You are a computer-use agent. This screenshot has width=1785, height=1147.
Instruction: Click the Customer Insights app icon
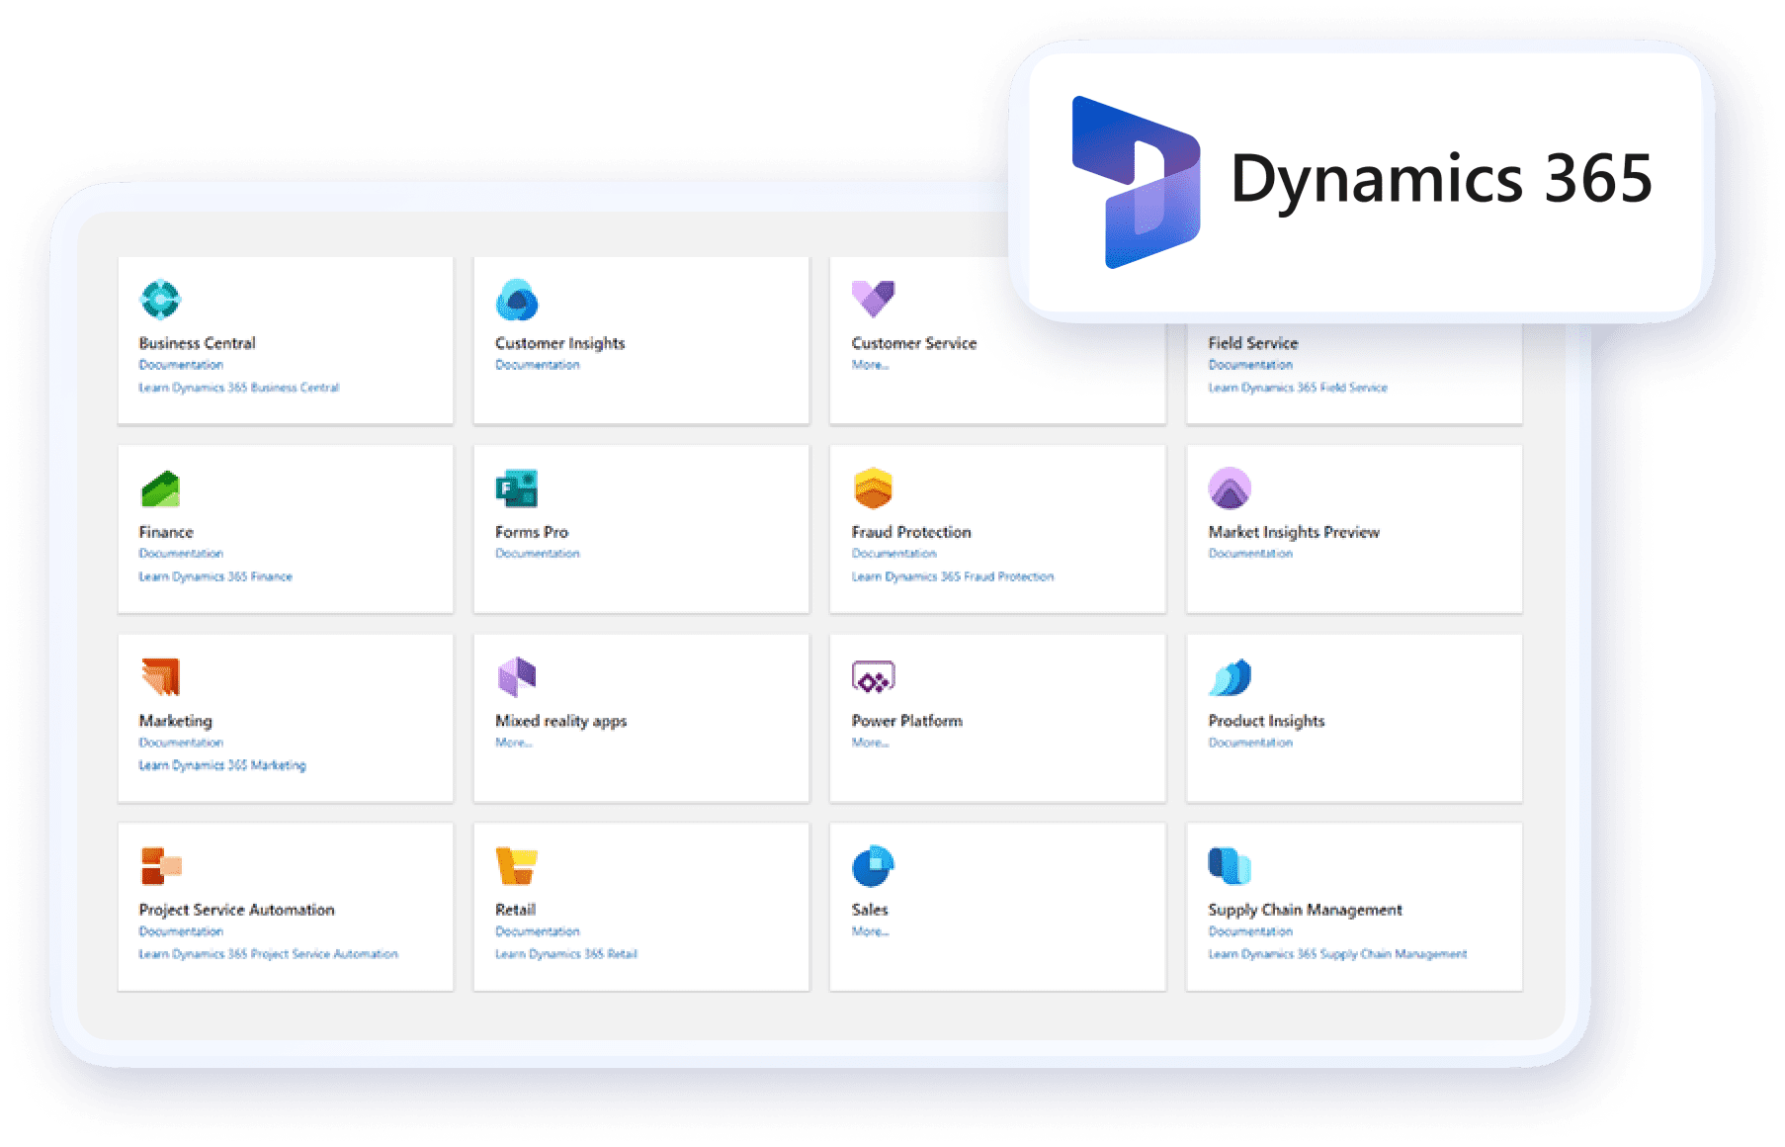(517, 299)
